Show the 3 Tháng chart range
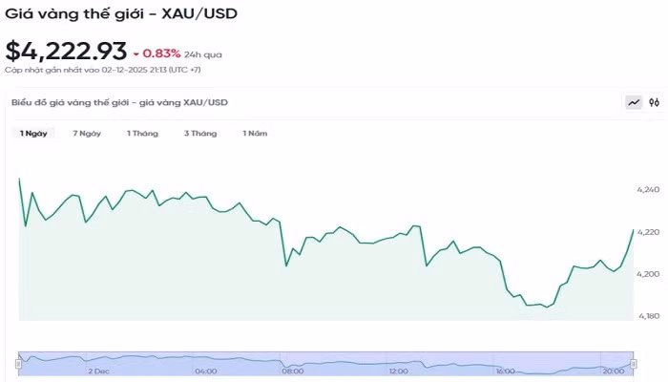The width and height of the screenshot is (668, 382). coord(200,134)
